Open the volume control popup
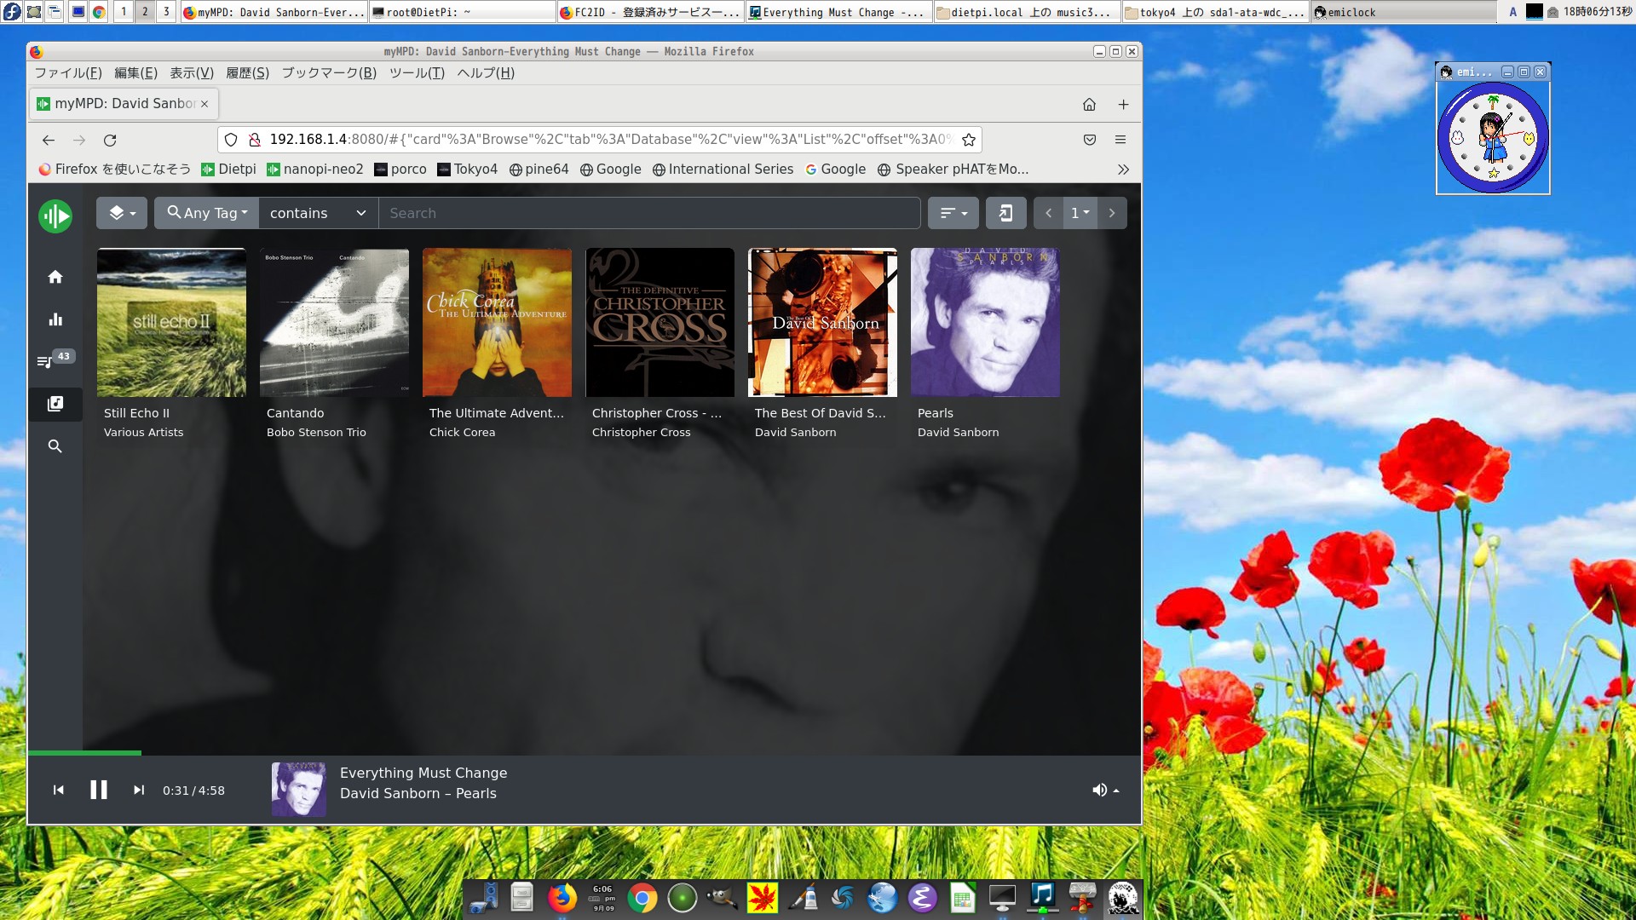The image size is (1636, 920). [1105, 791]
